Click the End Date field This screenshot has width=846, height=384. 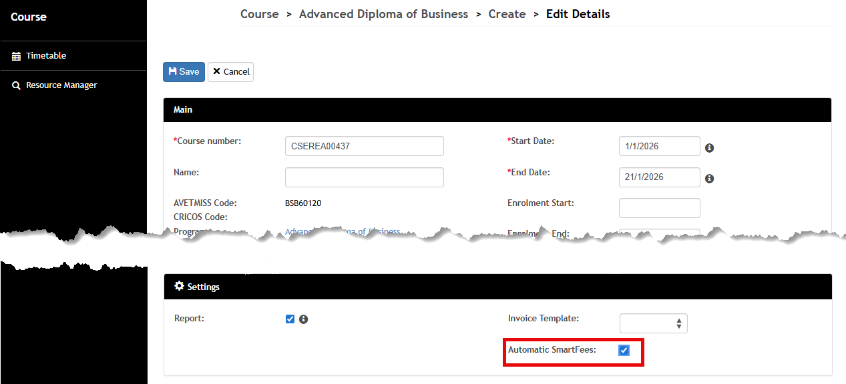(660, 177)
